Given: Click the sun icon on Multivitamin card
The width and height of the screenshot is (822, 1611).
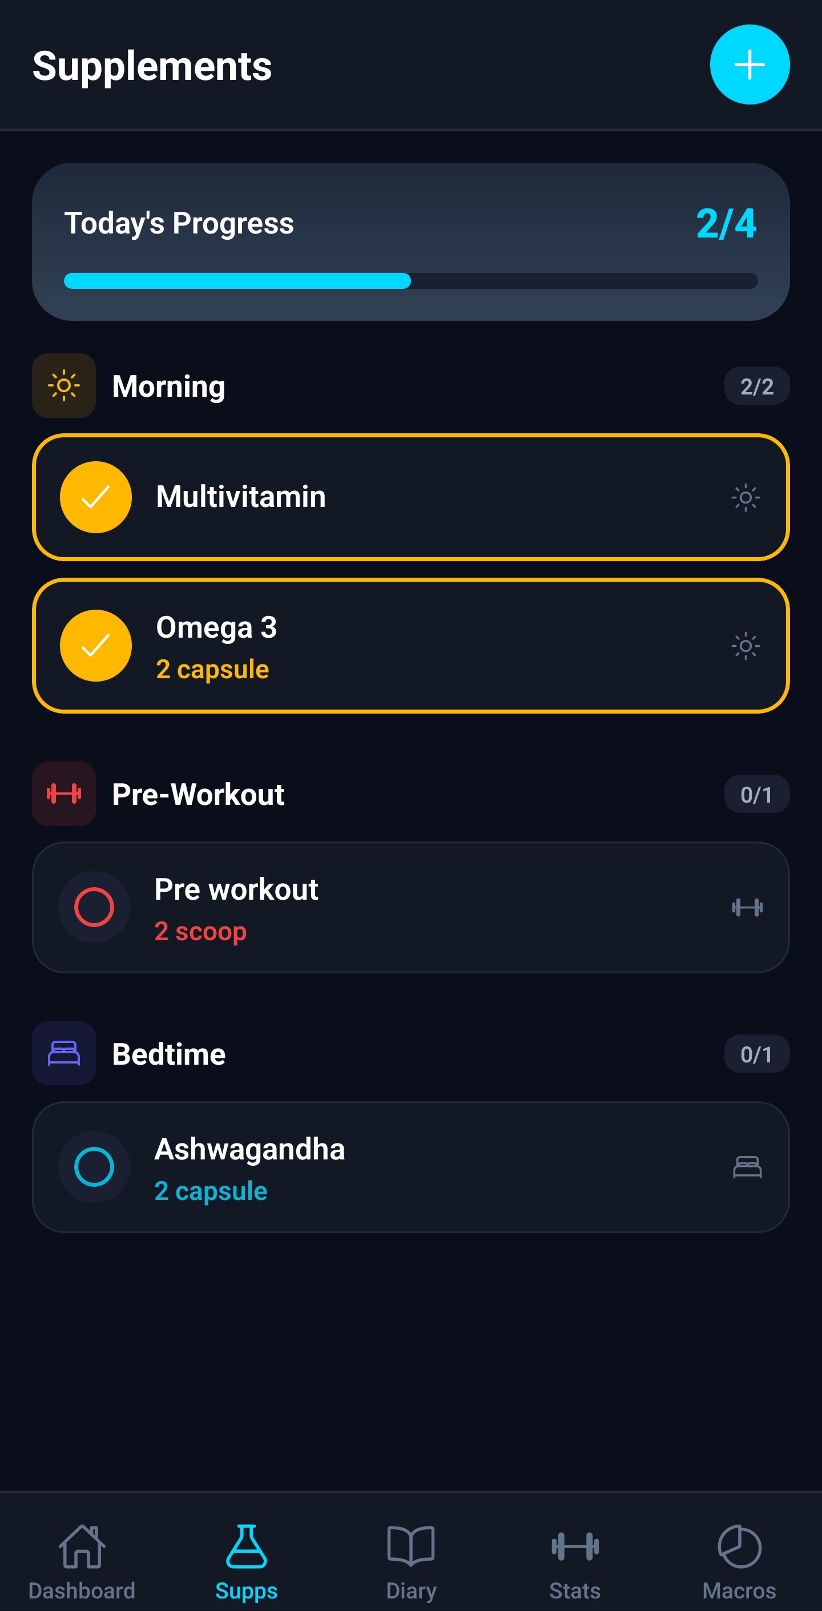Looking at the screenshot, I should (745, 498).
